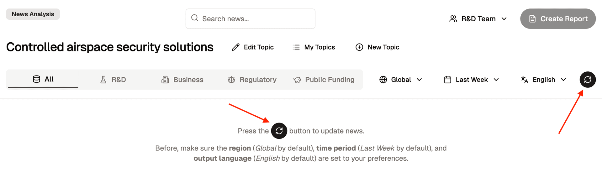
Task: Focus the Search news input field
Action: pos(251,19)
